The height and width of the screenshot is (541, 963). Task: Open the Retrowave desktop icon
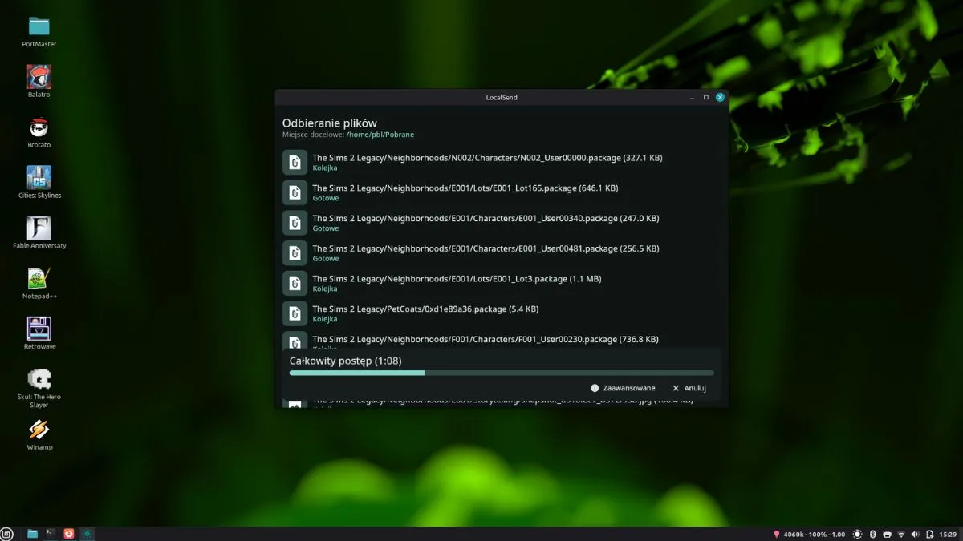pos(39,329)
